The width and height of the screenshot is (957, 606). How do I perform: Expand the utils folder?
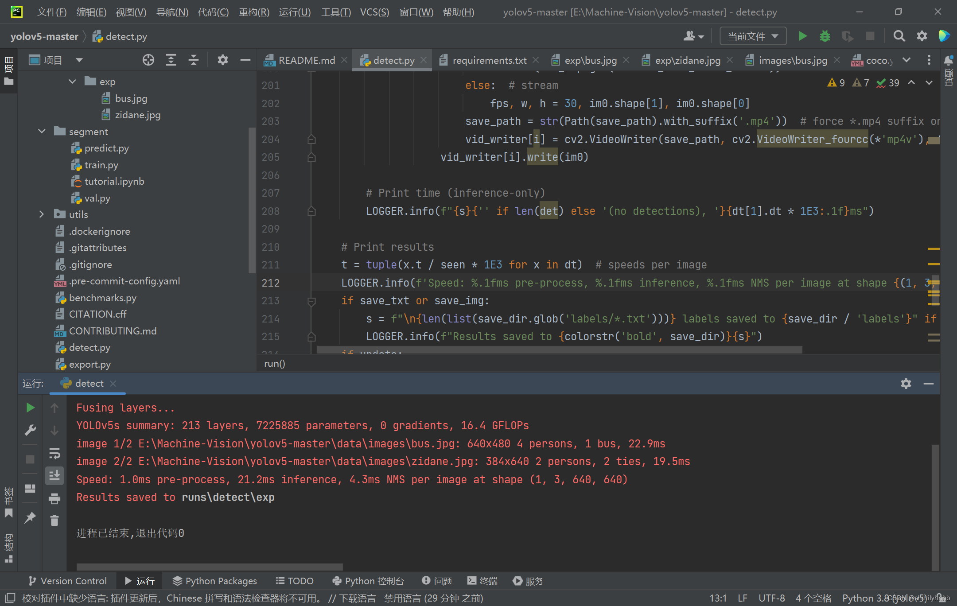(42, 214)
